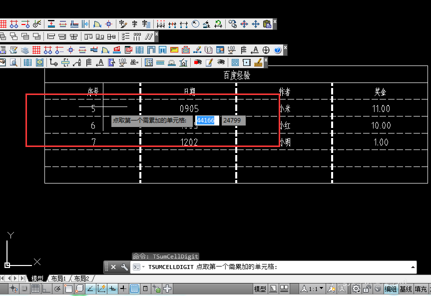Click the gear workspace settings icon
Image resolution: width=431 pixels, height=296 pixels.
click(x=356, y=288)
